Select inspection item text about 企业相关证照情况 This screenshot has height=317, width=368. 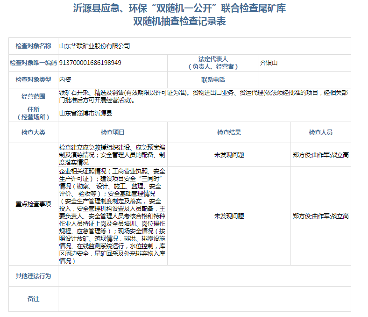112,216
